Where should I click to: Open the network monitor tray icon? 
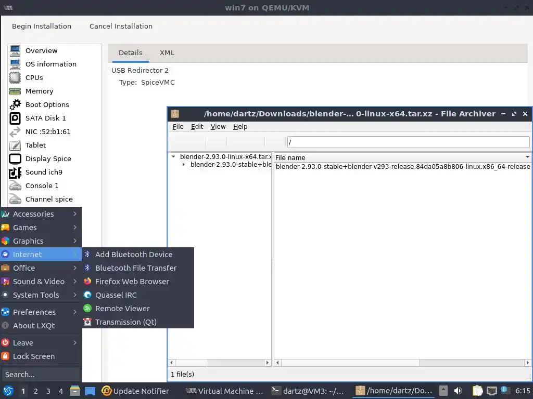click(491, 391)
